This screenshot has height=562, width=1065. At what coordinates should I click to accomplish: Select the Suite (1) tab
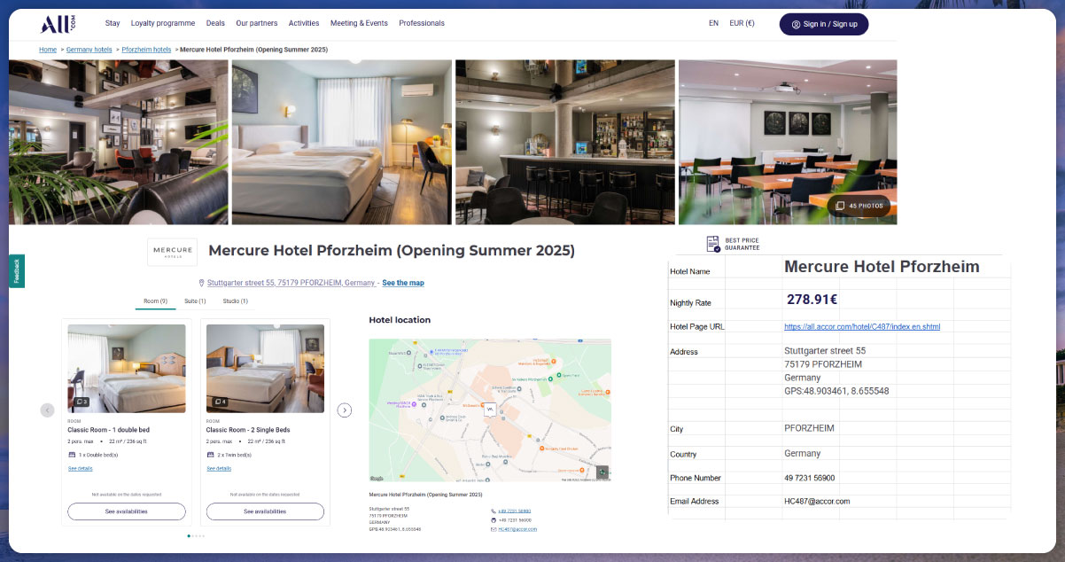[195, 301]
